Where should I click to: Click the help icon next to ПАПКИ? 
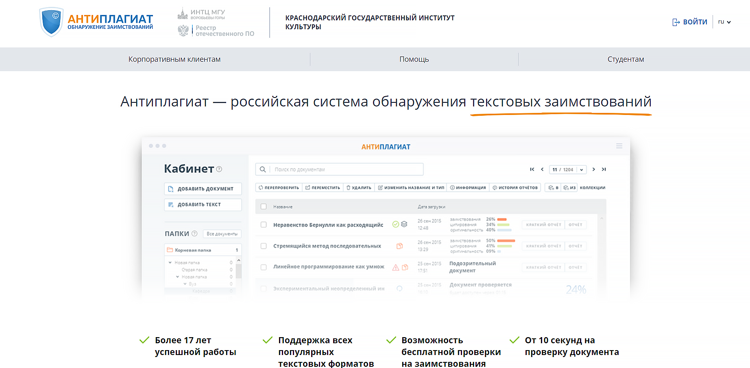(194, 234)
